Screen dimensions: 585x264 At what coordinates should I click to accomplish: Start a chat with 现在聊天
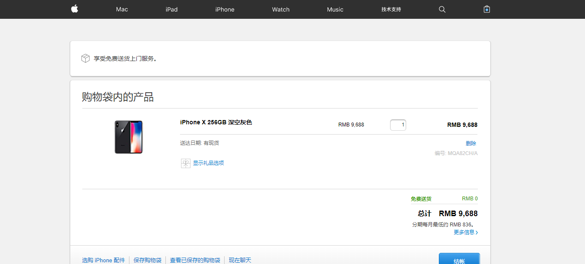[x=240, y=260]
